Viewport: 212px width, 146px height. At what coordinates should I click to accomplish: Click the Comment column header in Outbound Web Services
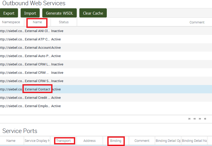click(x=197, y=22)
